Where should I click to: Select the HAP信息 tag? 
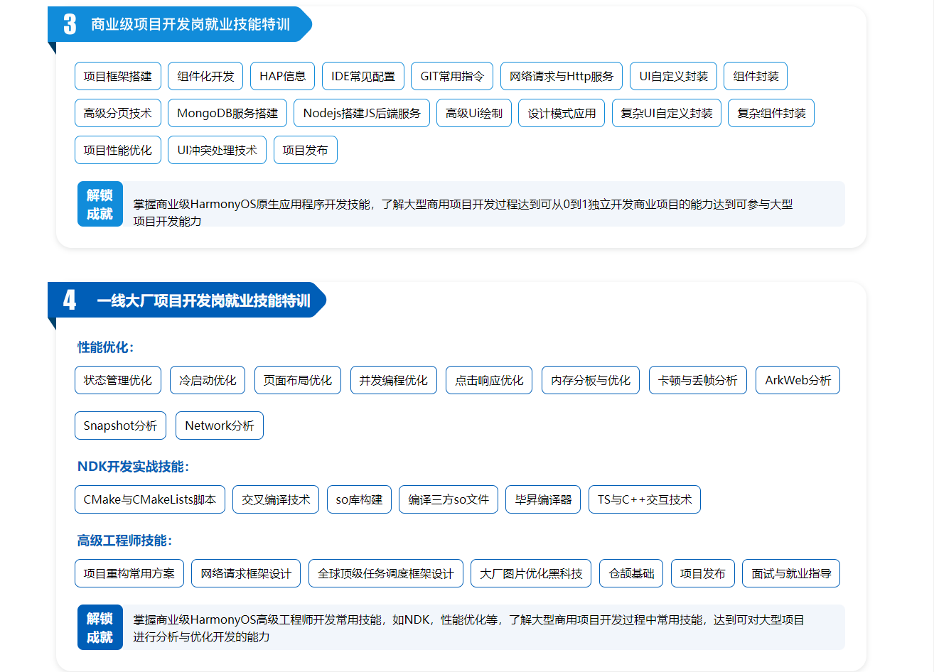click(282, 76)
